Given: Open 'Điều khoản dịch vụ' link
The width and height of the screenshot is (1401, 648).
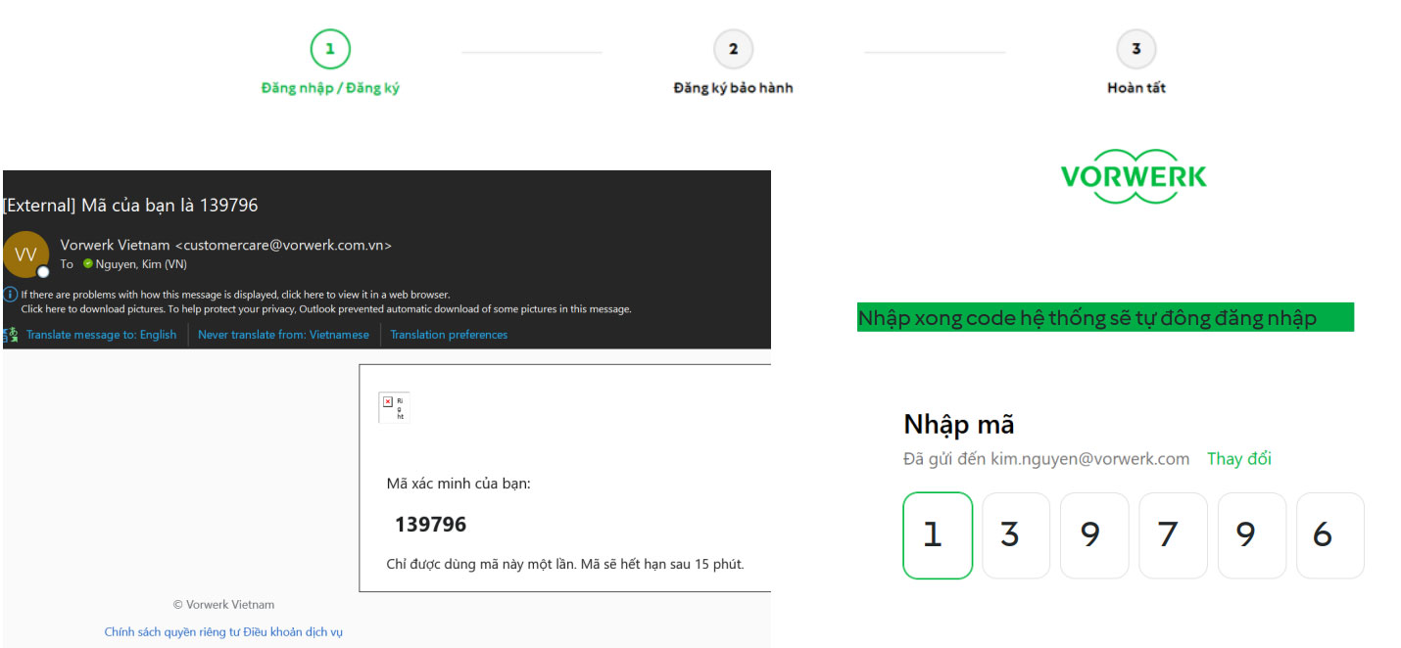Looking at the screenshot, I should click(x=294, y=632).
